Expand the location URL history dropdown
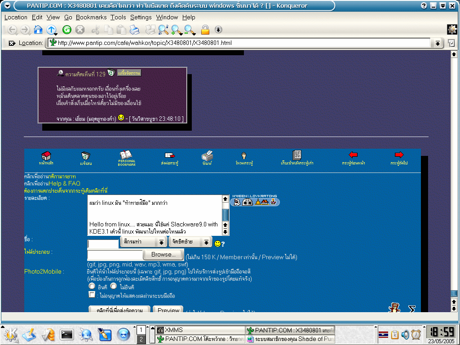This screenshot has width=460, height=345. pyautogui.click(x=438, y=43)
